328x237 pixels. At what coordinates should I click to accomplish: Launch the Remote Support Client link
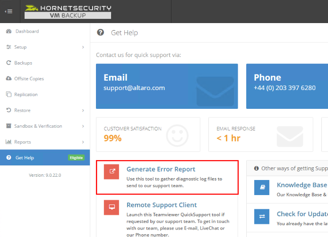[x=162, y=205]
